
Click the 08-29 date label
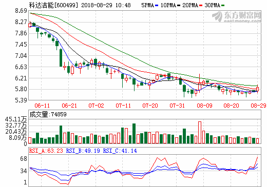258,106
